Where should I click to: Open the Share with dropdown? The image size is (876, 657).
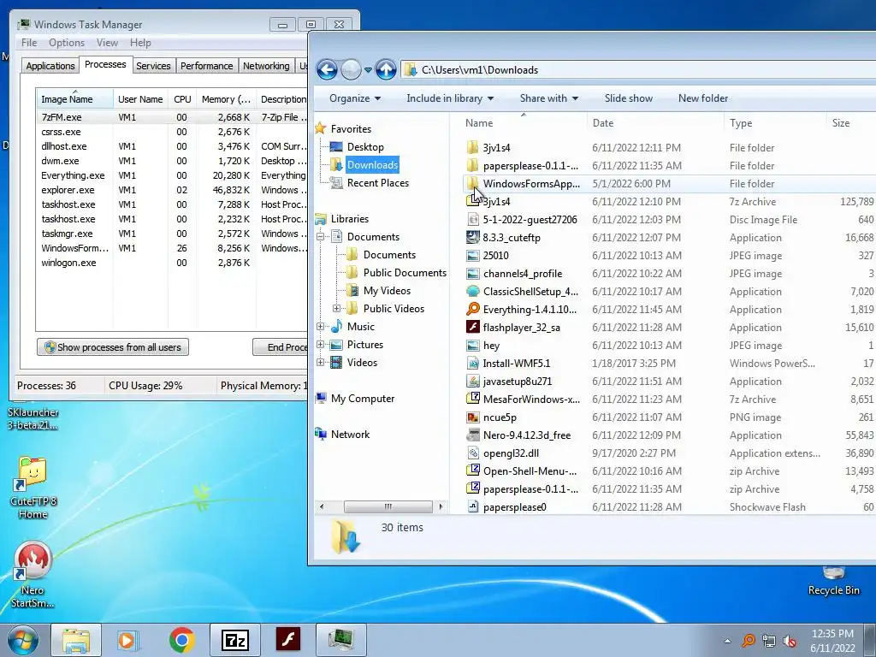coord(548,98)
